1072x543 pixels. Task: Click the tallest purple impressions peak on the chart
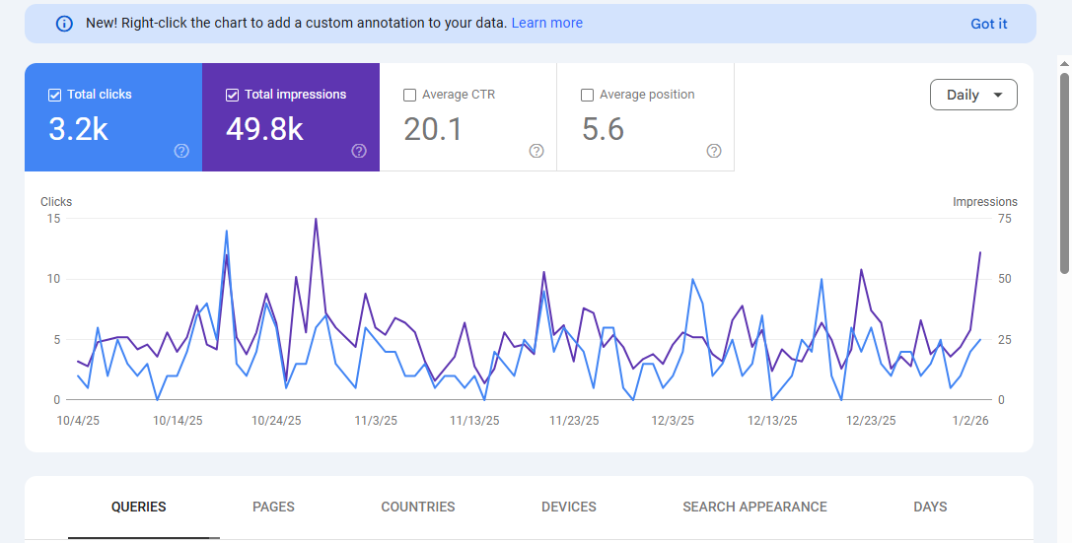(316, 220)
